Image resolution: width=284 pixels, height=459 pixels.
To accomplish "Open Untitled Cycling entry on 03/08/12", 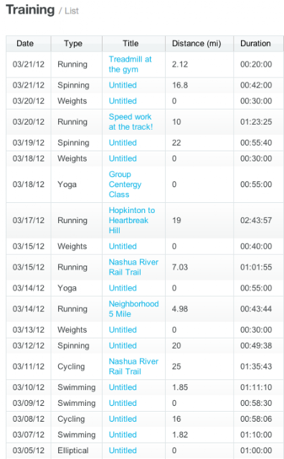I will (123, 419).
